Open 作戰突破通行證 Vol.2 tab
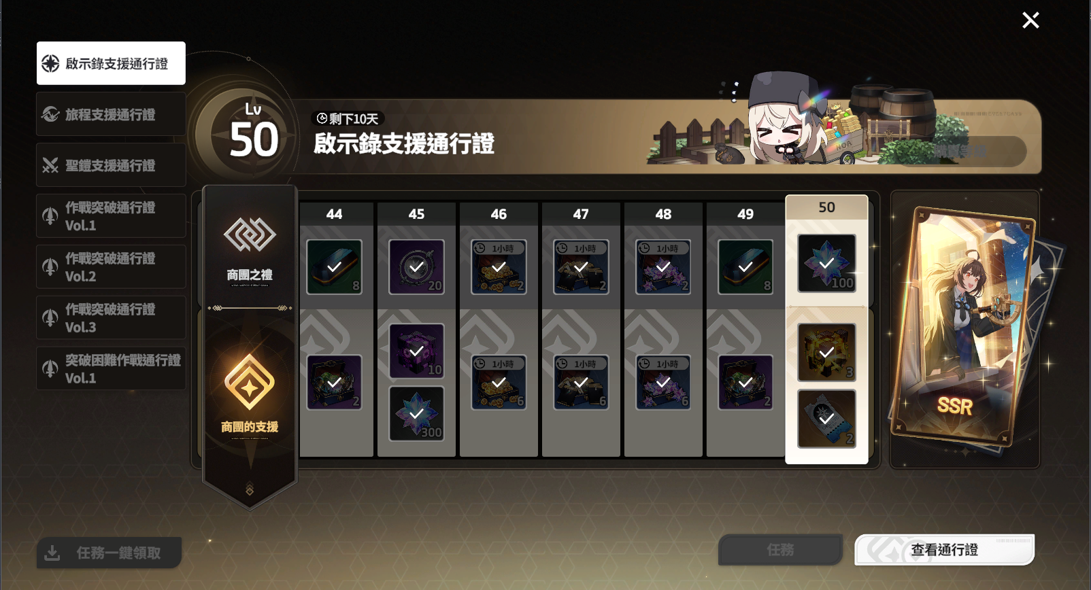This screenshot has width=1091, height=590. point(111,267)
